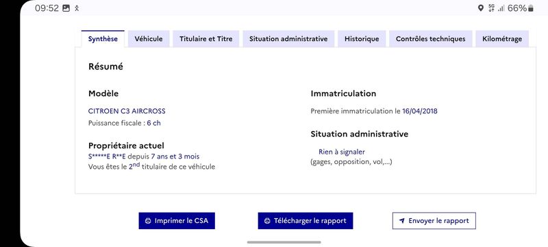The image size is (548, 247).
Task: Tap the location pin icon in status bar
Action: (481, 8)
